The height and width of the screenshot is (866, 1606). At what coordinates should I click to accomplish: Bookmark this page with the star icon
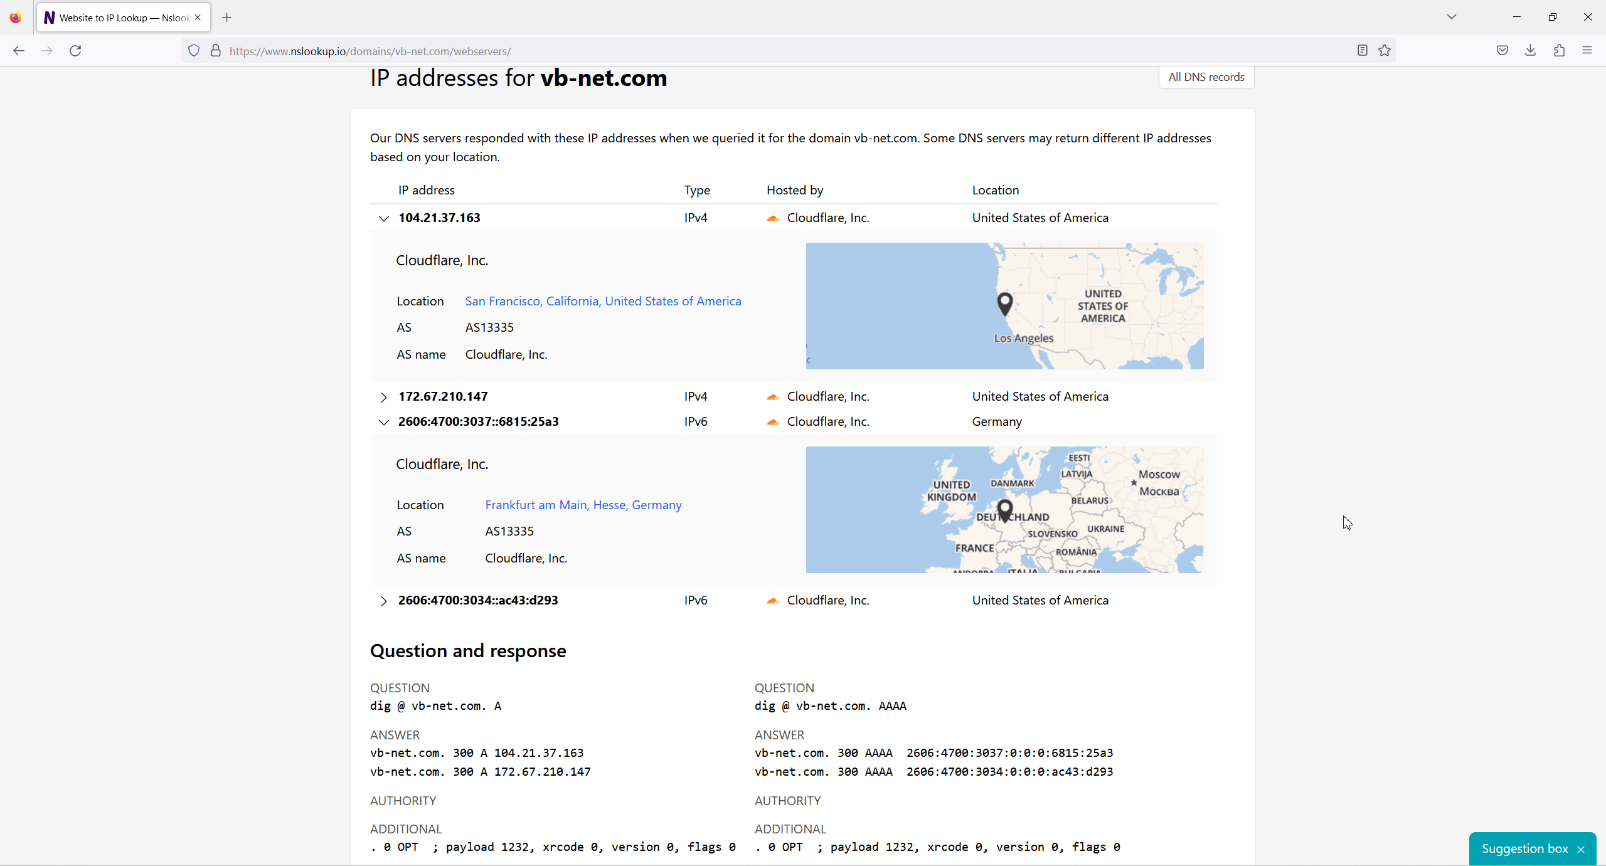(x=1385, y=51)
